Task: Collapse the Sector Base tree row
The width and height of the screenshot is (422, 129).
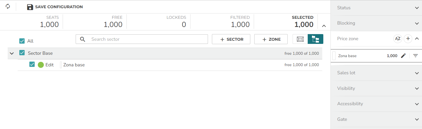Action: (12, 53)
